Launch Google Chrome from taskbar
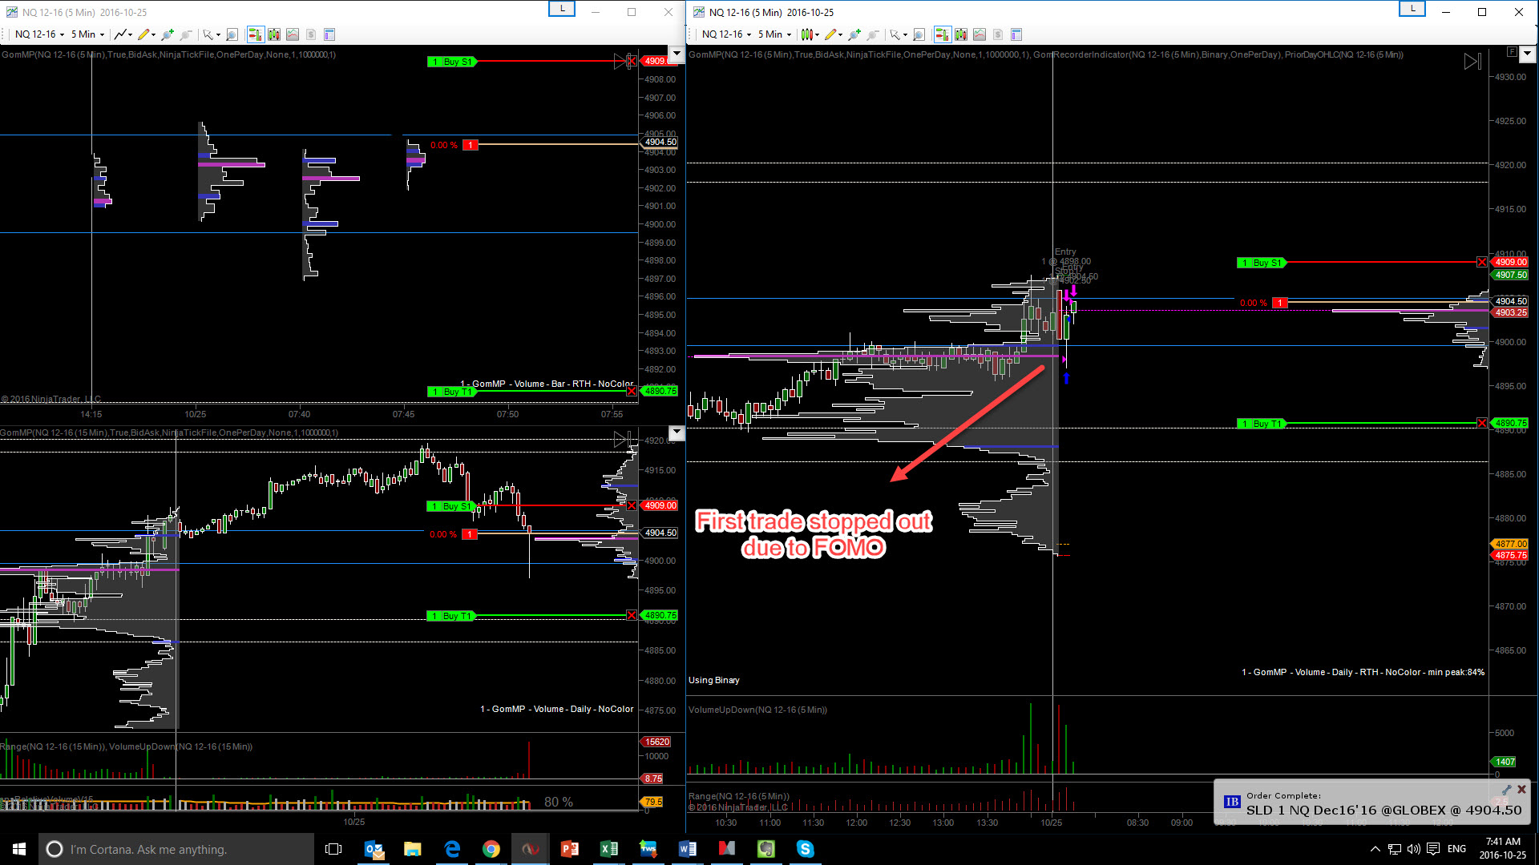This screenshot has height=865, width=1539. pos(491,849)
